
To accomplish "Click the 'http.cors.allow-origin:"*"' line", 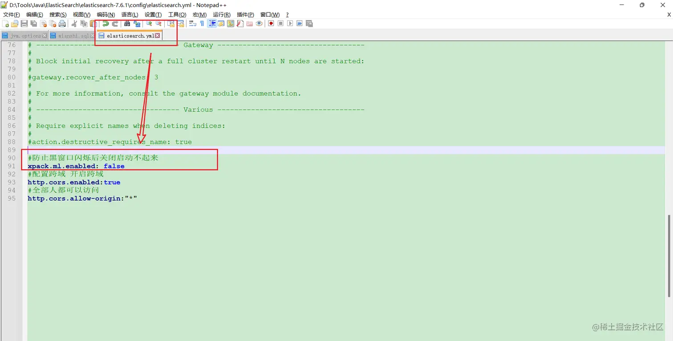I will pos(82,198).
